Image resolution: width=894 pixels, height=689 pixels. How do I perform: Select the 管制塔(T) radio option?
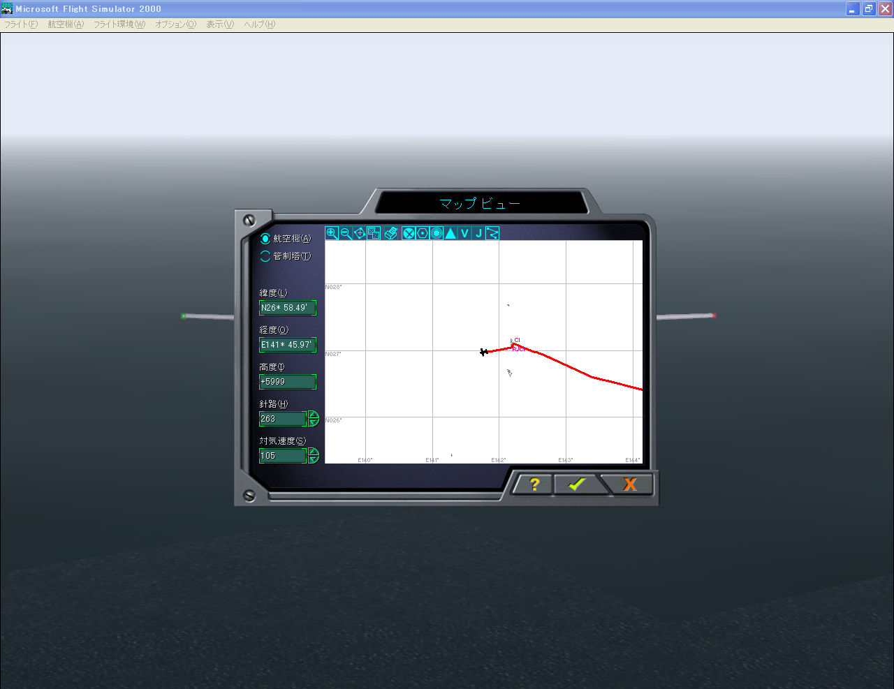tap(286, 256)
